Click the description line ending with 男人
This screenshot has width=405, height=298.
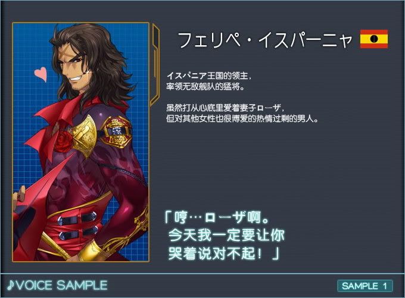pyautogui.click(x=242, y=118)
